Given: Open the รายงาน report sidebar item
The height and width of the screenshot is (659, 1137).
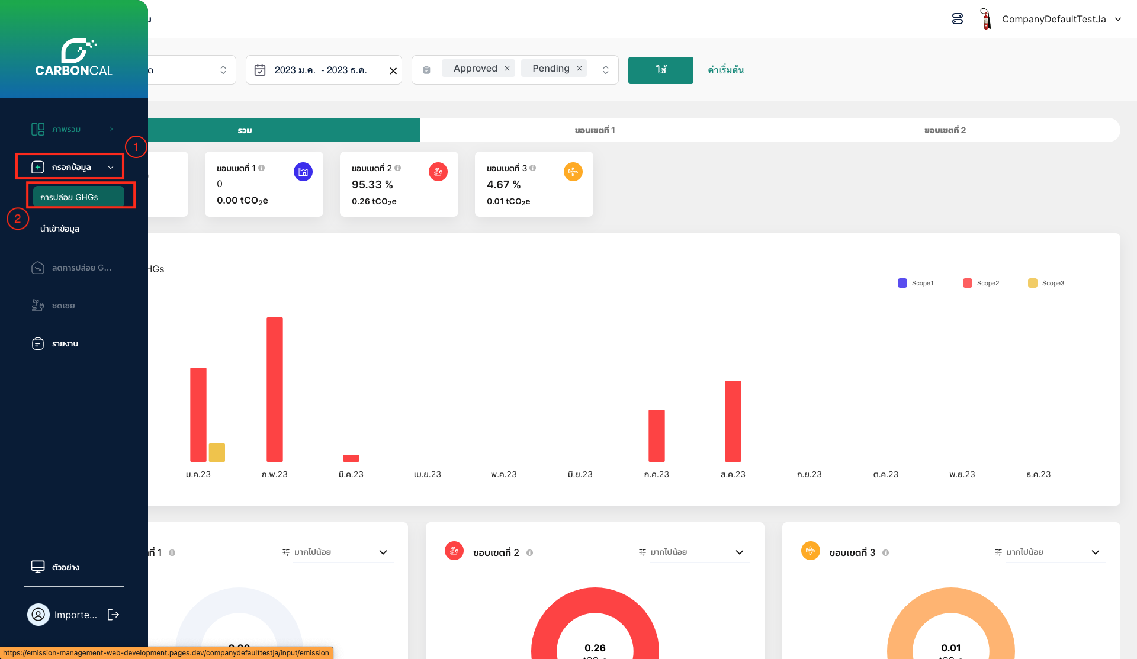Looking at the screenshot, I should pos(65,343).
